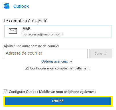The height and width of the screenshot is (110, 116).
Task: Uncheck the Configurer mon compte manuellement checkbox
Action: coord(27,68)
